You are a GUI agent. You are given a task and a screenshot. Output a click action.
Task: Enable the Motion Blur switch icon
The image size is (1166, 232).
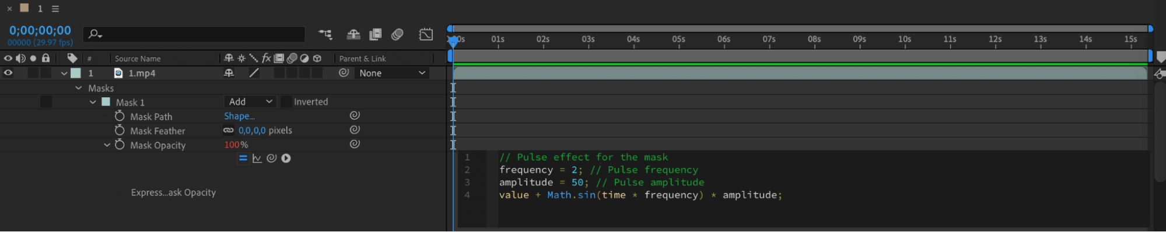click(397, 34)
